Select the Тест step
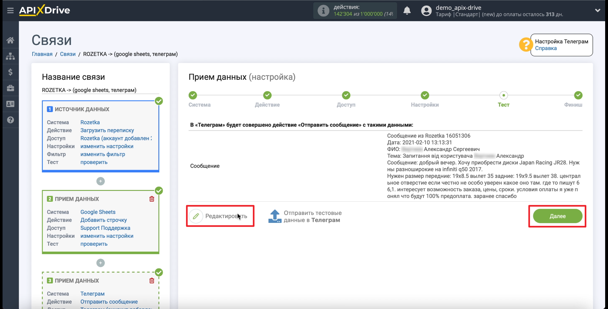Viewport: 608px width, 309px height. tap(503, 95)
